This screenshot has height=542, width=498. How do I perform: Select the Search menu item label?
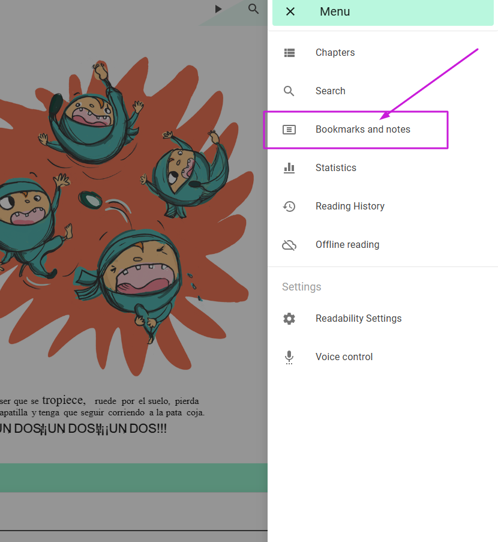pyautogui.click(x=330, y=91)
